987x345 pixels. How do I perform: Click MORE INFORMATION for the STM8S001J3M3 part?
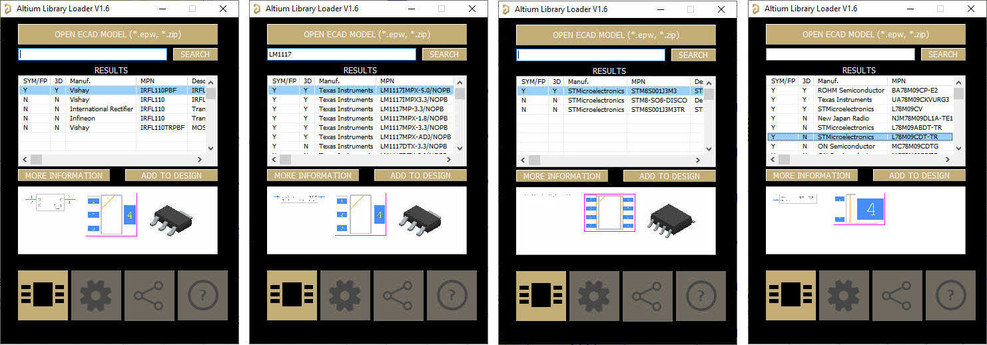coord(562,176)
